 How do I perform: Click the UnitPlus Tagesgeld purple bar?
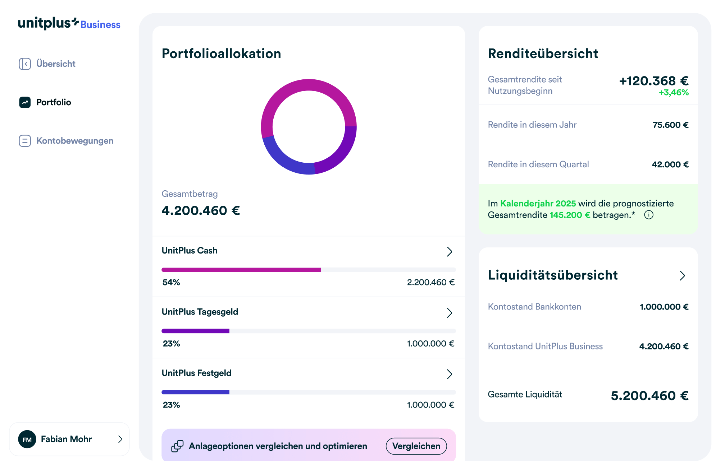(x=195, y=331)
